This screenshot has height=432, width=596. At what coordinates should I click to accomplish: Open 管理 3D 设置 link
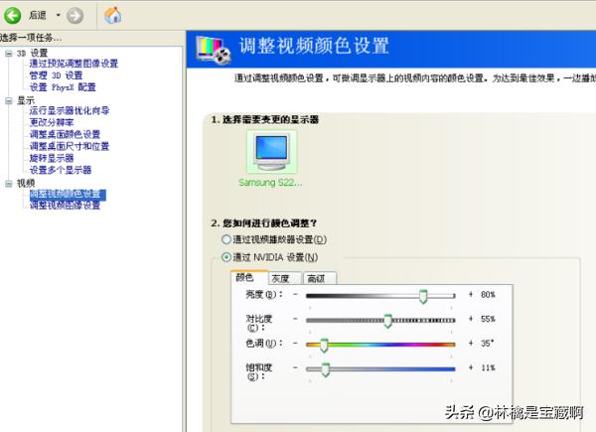(x=56, y=74)
